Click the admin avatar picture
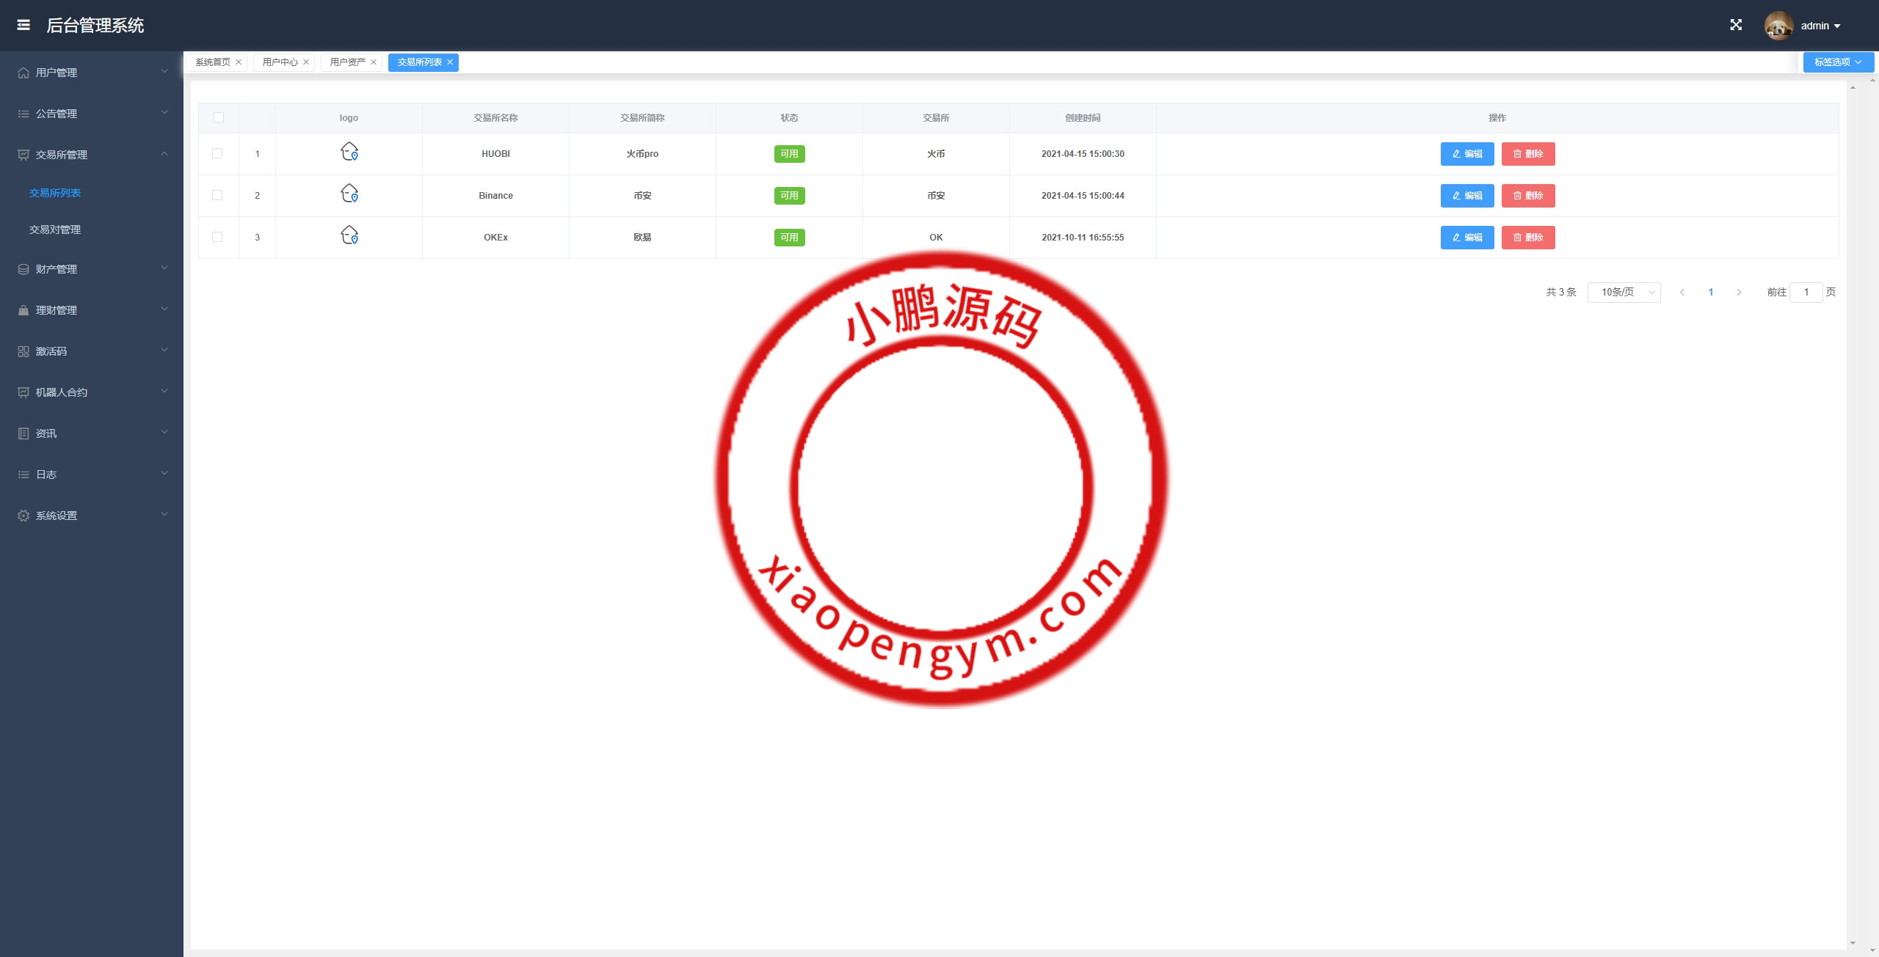Viewport: 1879px width, 957px height. coord(1778,26)
